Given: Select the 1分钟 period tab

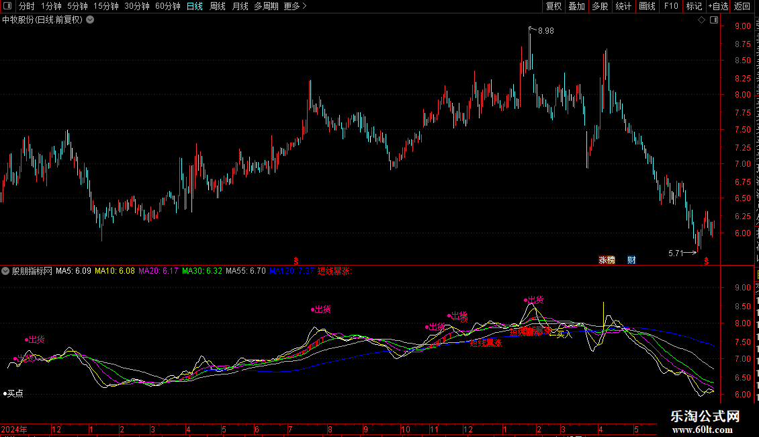Looking at the screenshot, I should (51, 6).
